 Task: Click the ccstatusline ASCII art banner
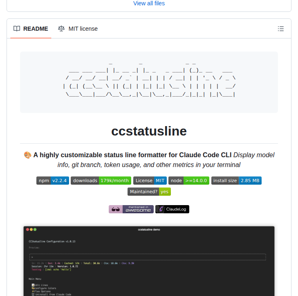coord(149,82)
